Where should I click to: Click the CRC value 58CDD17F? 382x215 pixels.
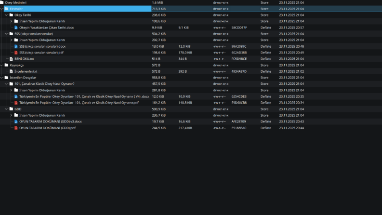(239, 27)
